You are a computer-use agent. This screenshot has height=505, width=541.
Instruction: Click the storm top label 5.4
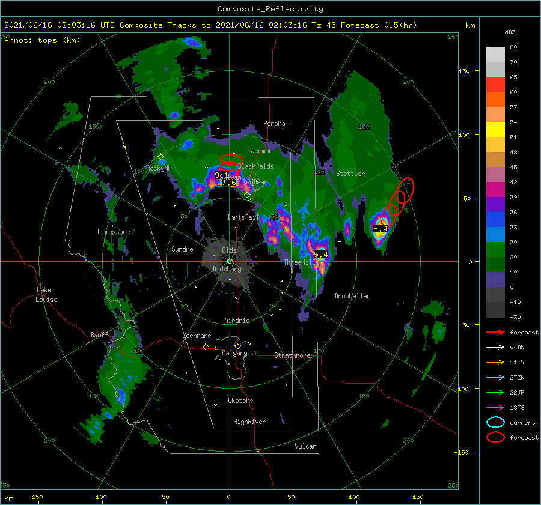(321, 255)
